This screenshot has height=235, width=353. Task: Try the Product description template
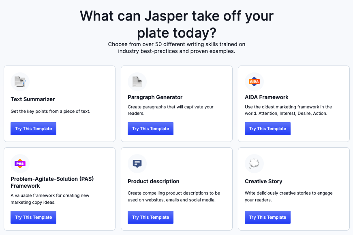[150, 217]
